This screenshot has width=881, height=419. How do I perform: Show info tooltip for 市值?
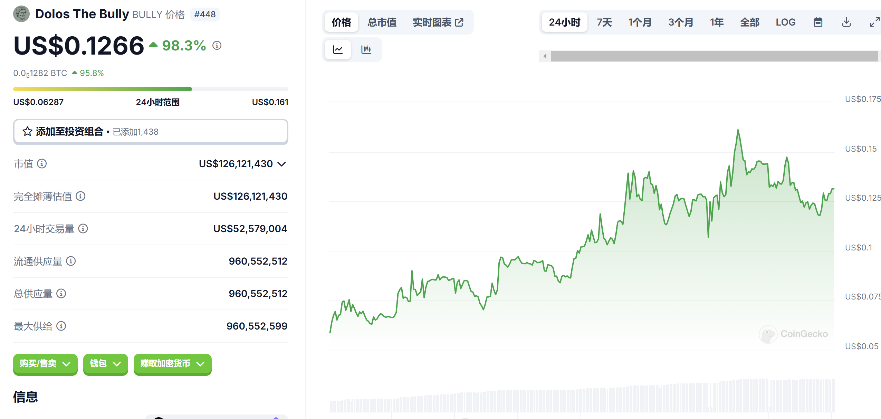(x=42, y=163)
